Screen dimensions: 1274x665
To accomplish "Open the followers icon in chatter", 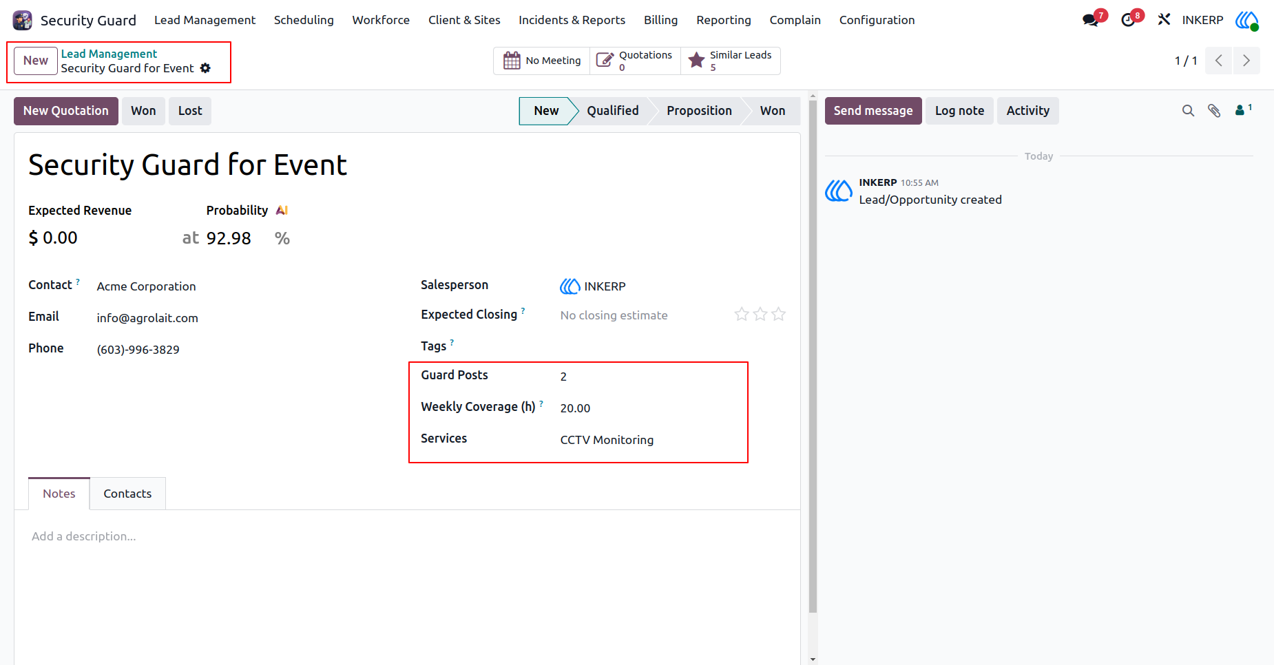I will click(1243, 110).
